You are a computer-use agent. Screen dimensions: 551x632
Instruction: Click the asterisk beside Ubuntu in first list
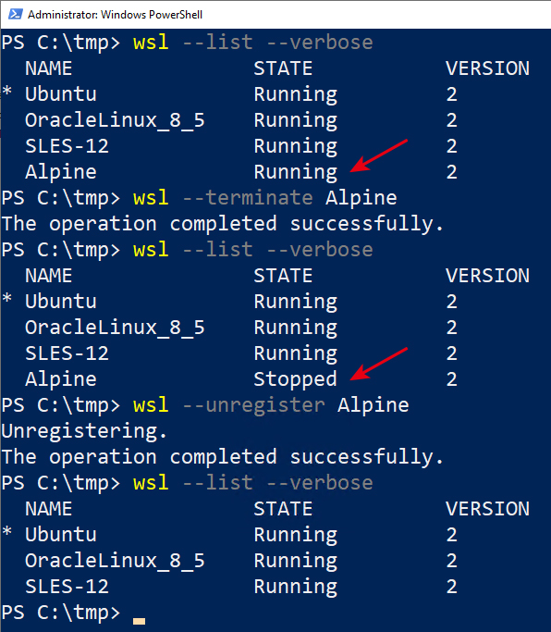6,91
